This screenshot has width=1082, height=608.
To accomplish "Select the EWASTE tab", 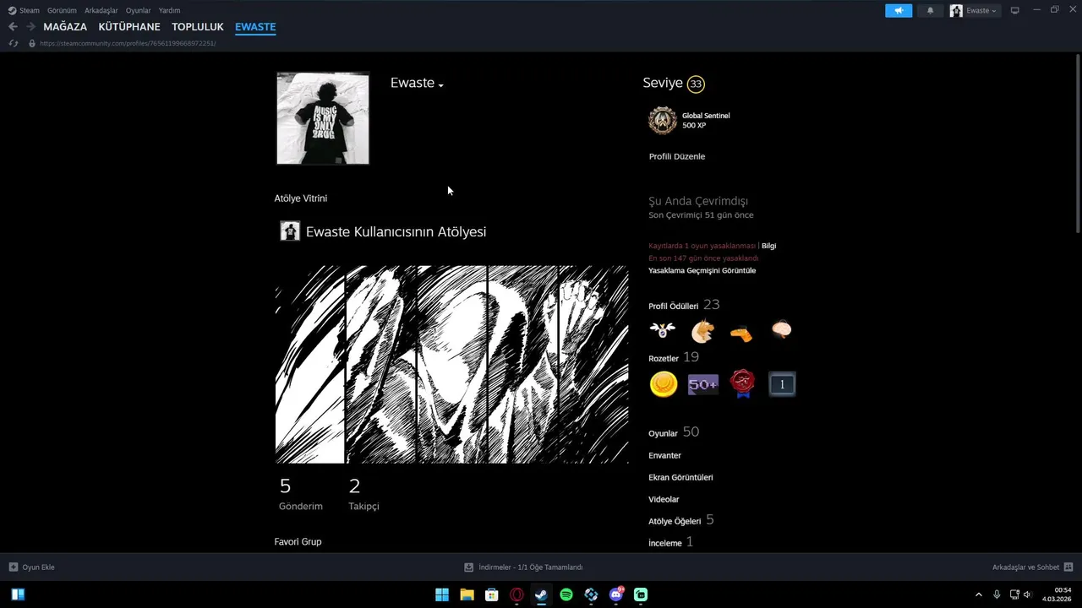I will click(255, 27).
